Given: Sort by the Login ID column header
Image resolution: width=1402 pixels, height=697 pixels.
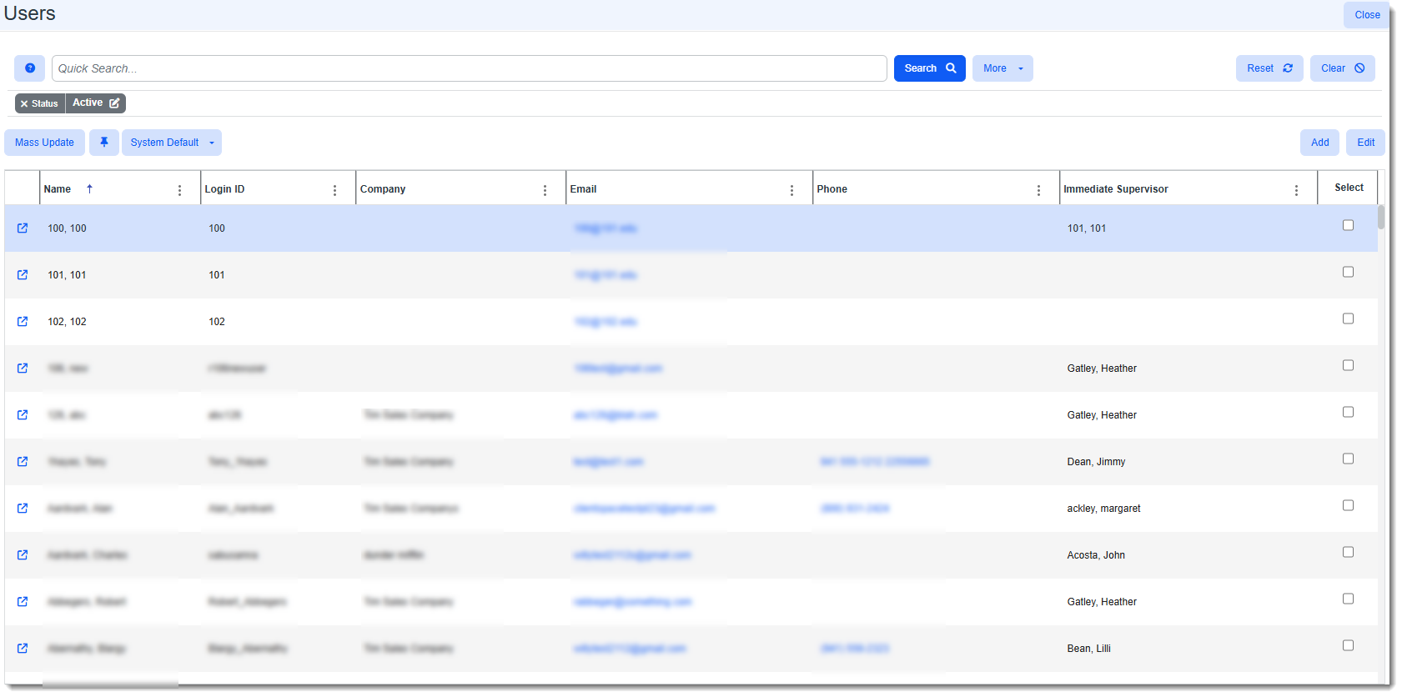Looking at the screenshot, I should click(x=225, y=189).
